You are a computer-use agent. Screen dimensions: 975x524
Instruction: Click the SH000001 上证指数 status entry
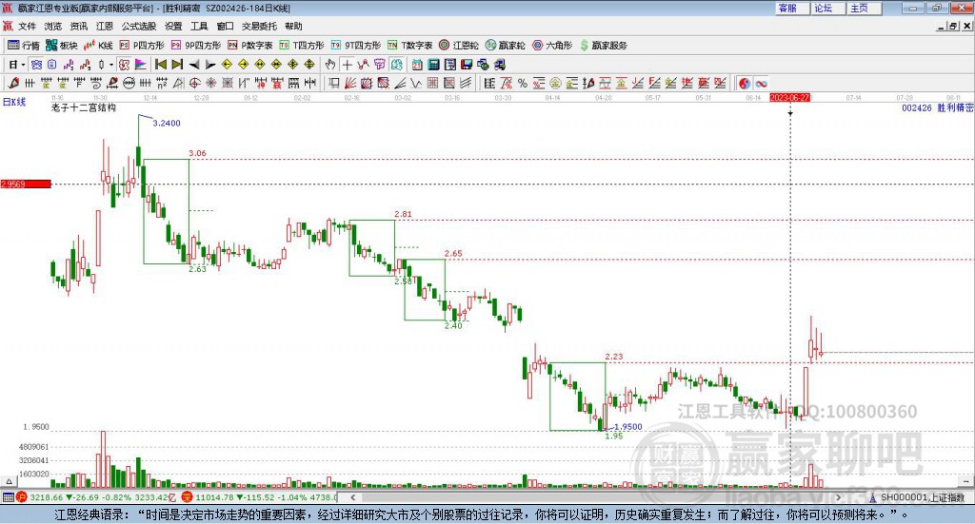[x=922, y=497]
